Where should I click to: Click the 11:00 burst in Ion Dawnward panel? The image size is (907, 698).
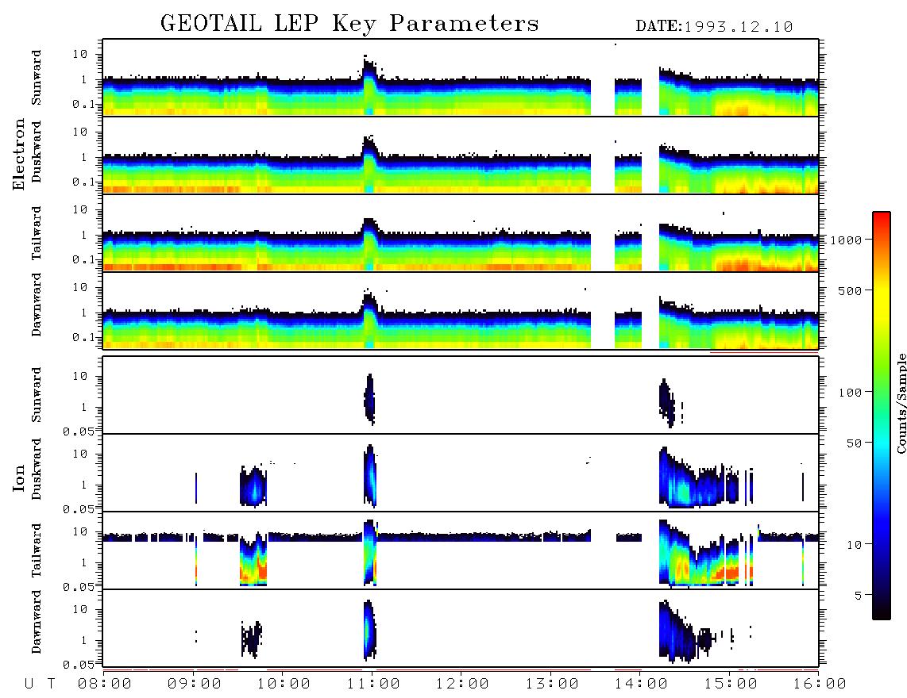369,630
